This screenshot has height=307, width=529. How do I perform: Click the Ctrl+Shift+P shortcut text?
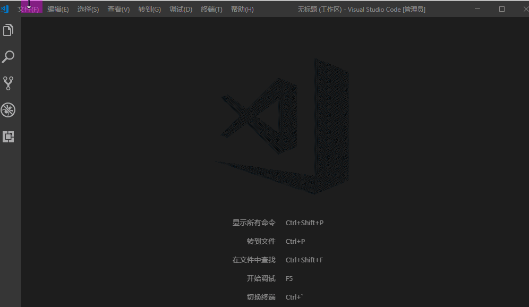[304, 223]
